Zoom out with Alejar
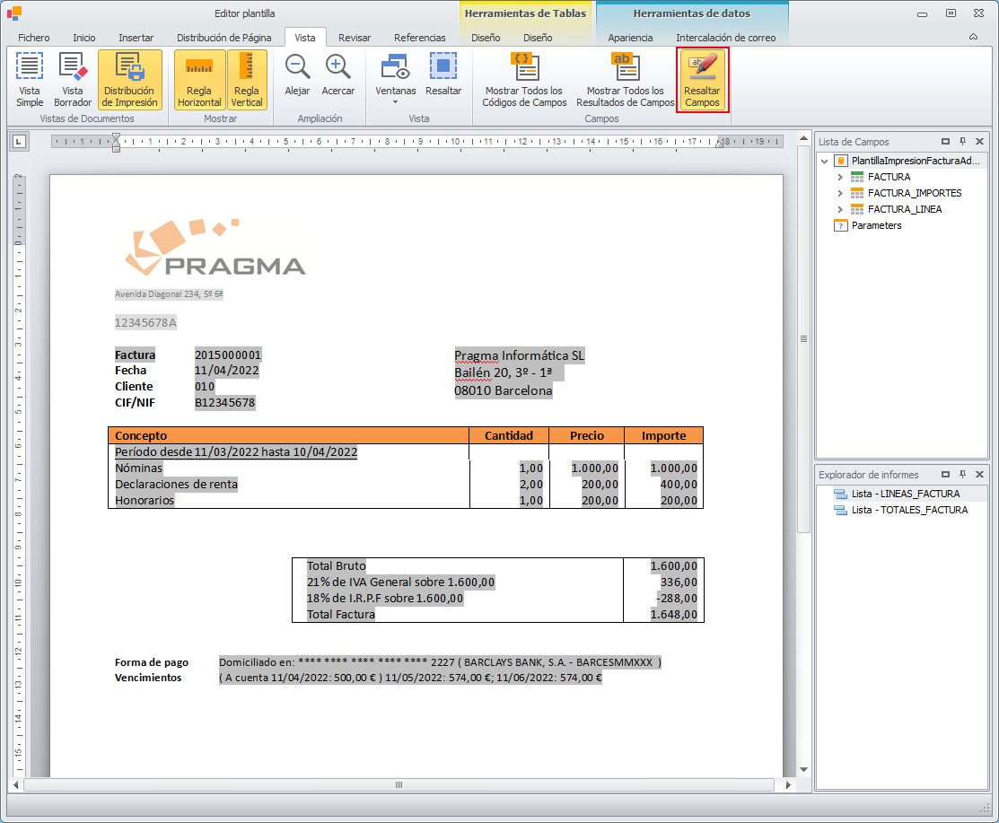Screen dimensions: 999x823 (x=297, y=74)
